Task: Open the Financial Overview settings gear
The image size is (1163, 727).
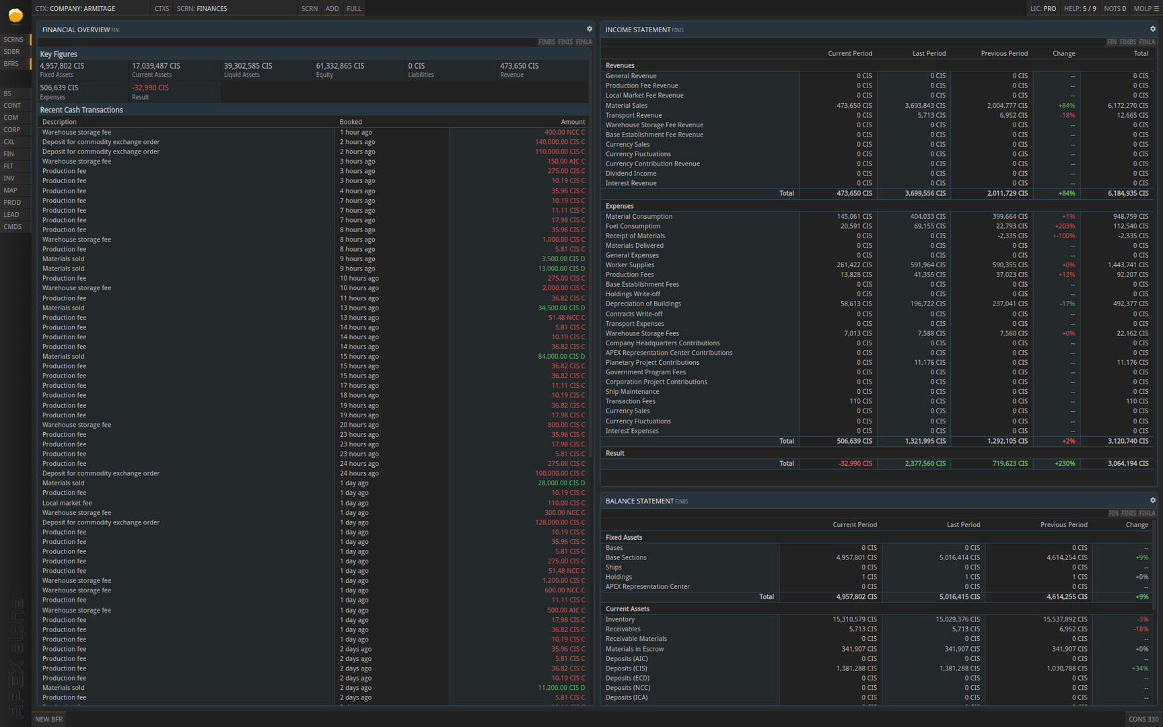Action: point(590,29)
